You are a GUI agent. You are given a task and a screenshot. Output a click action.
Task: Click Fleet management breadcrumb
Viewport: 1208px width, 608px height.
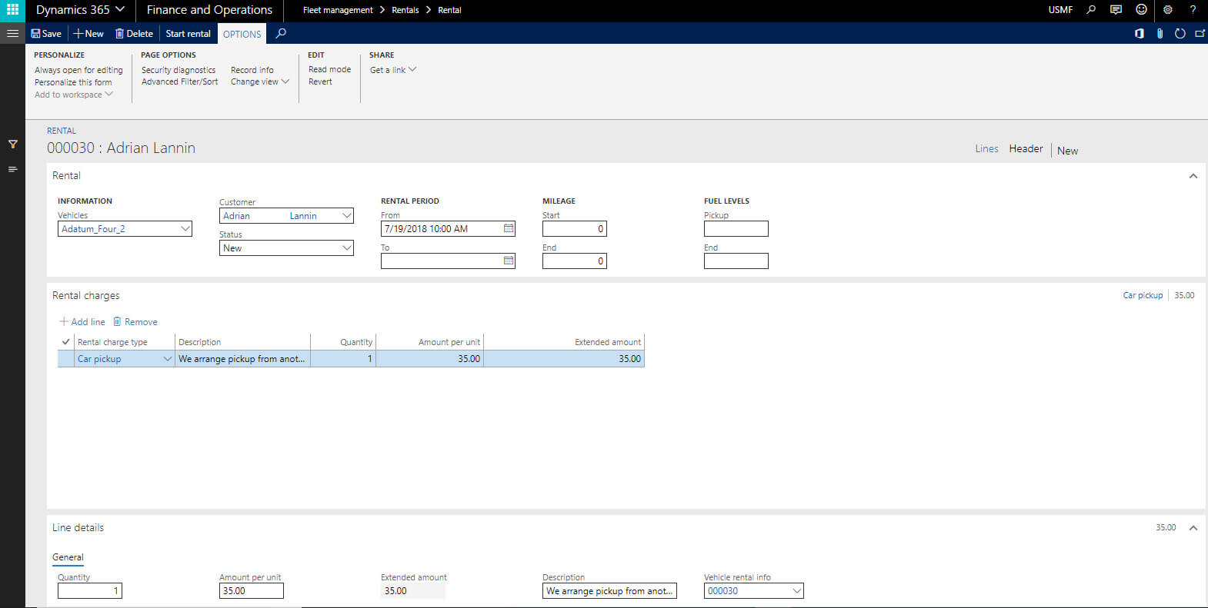[x=338, y=10]
